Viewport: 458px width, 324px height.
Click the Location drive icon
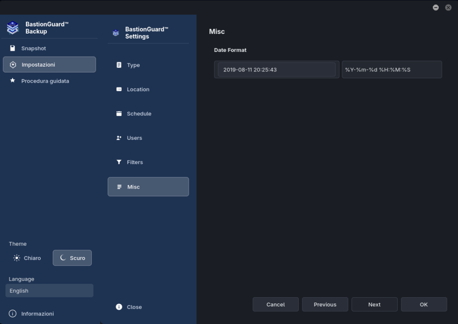[119, 89]
